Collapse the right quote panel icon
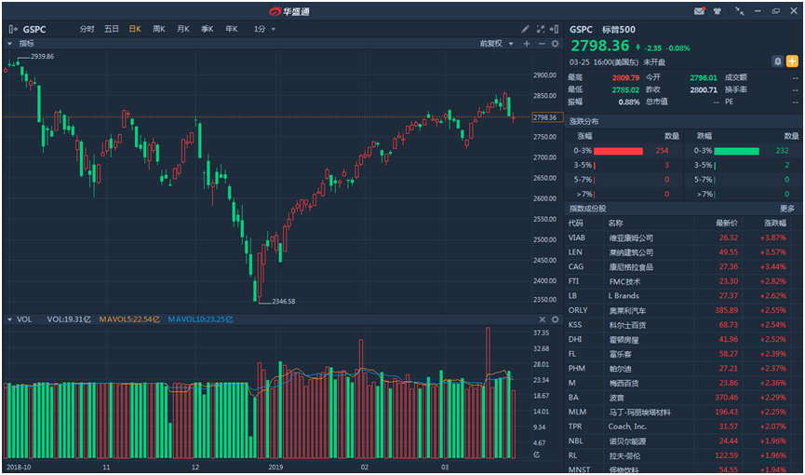Screen dimensions: 805x475 point(554,29)
